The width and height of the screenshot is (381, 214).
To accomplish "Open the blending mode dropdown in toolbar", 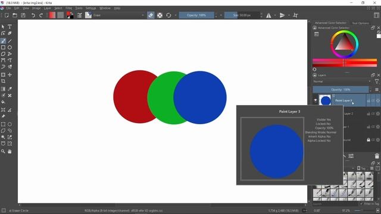I will click(119, 15).
